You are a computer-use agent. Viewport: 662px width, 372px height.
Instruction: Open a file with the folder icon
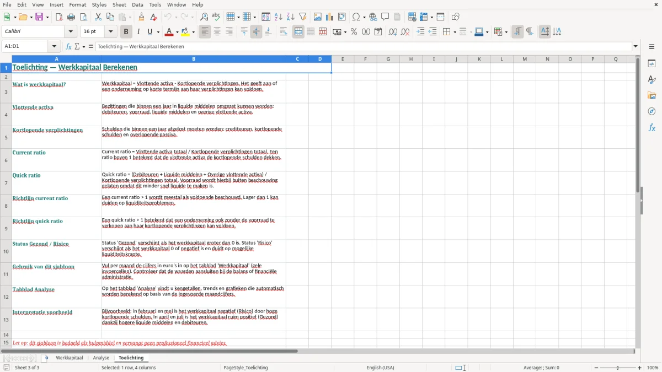pyautogui.click(x=22, y=17)
